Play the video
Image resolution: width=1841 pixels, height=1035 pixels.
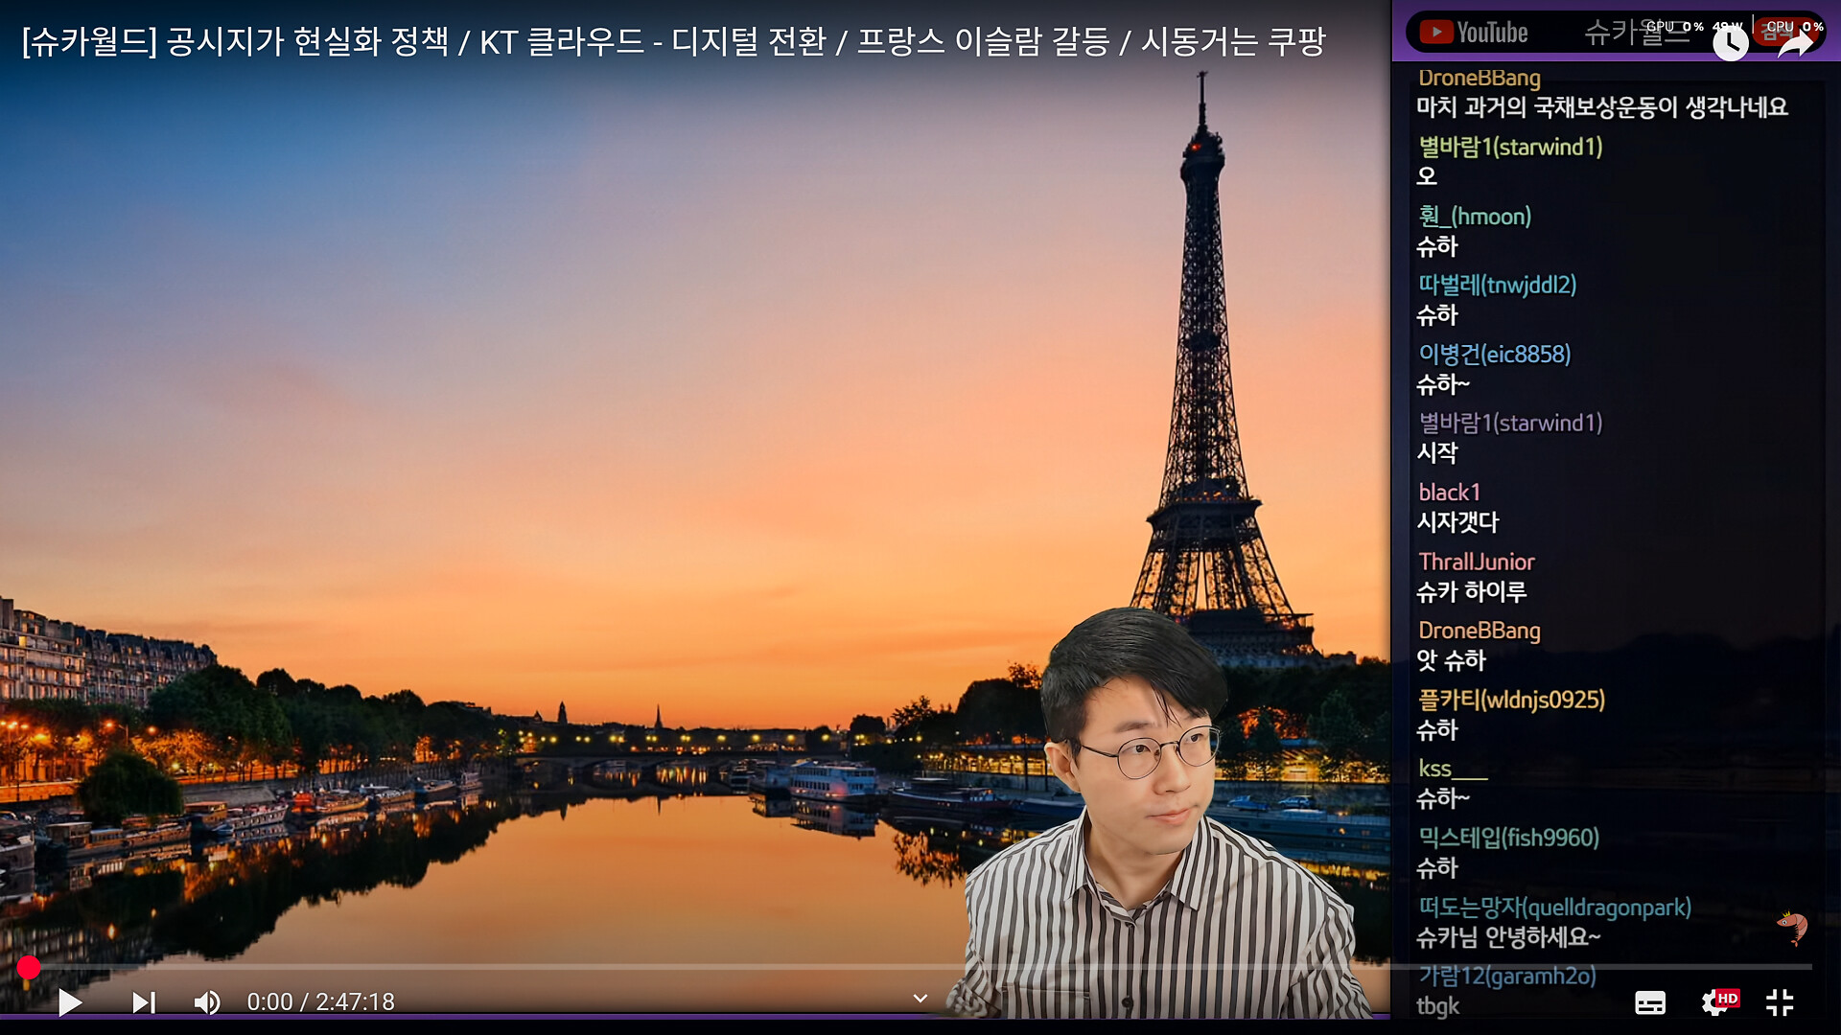(x=70, y=1002)
